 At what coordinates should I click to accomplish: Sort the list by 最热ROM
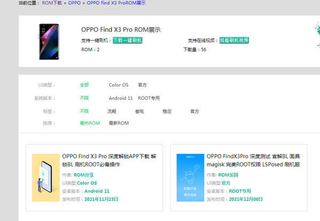[90, 123]
